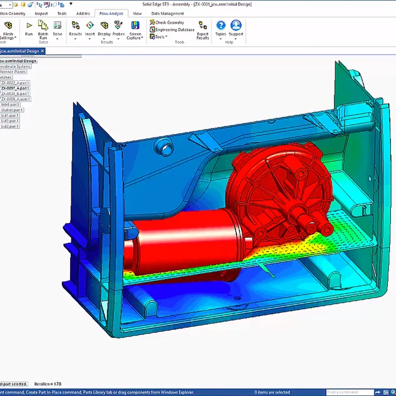Expand the Mesh Settings dropdown arrow
This screenshot has height=396, width=396.
[x=15, y=38]
